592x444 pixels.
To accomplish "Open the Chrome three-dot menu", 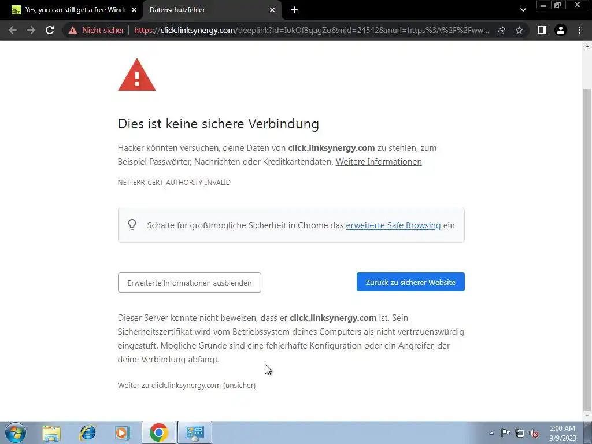I will (579, 30).
